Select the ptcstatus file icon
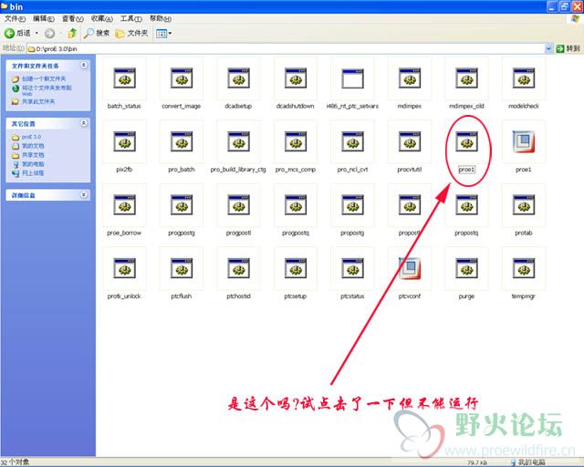The width and height of the screenshot is (584, 467). [x=352, y=268]
